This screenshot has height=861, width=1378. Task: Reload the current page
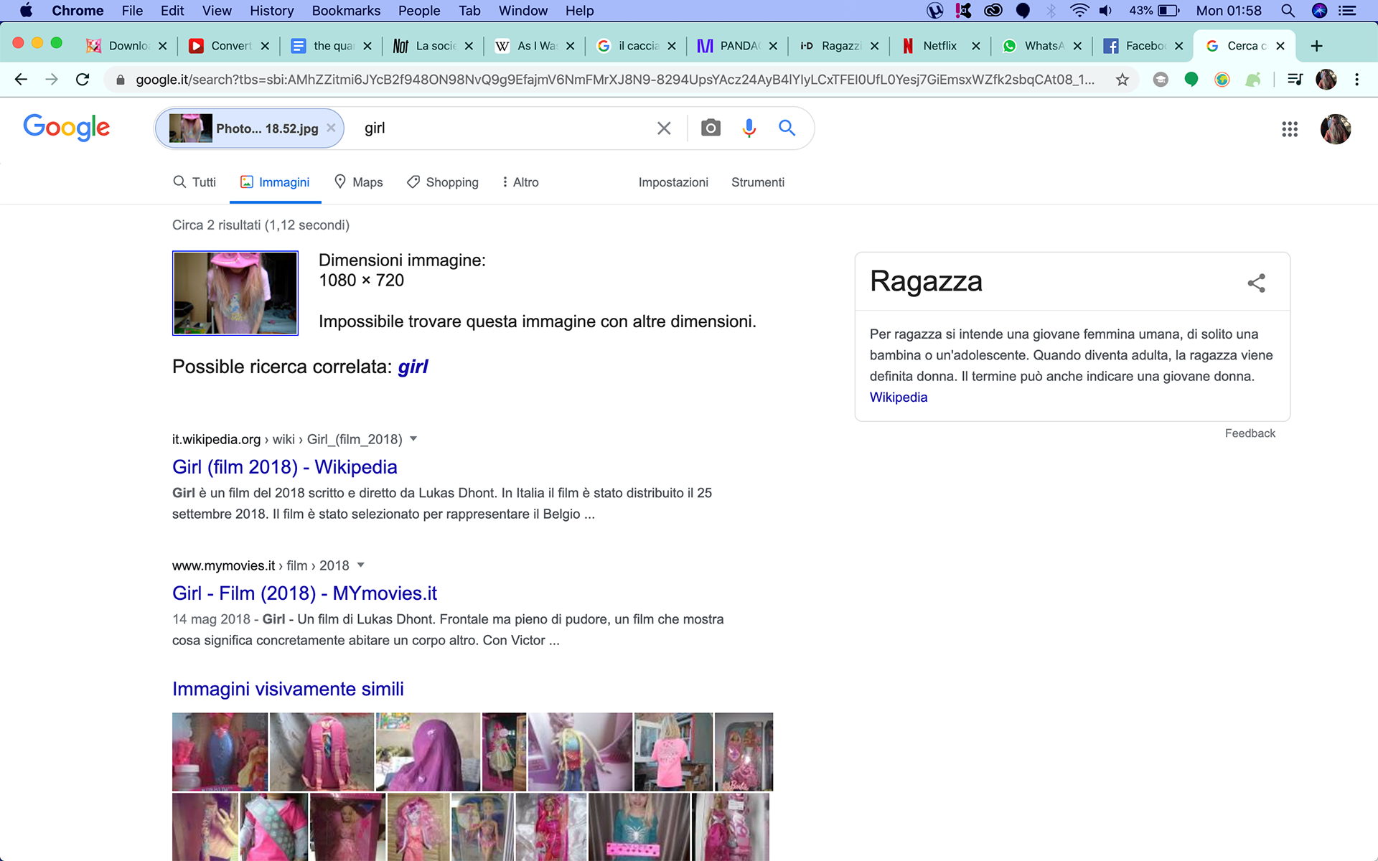83,80
